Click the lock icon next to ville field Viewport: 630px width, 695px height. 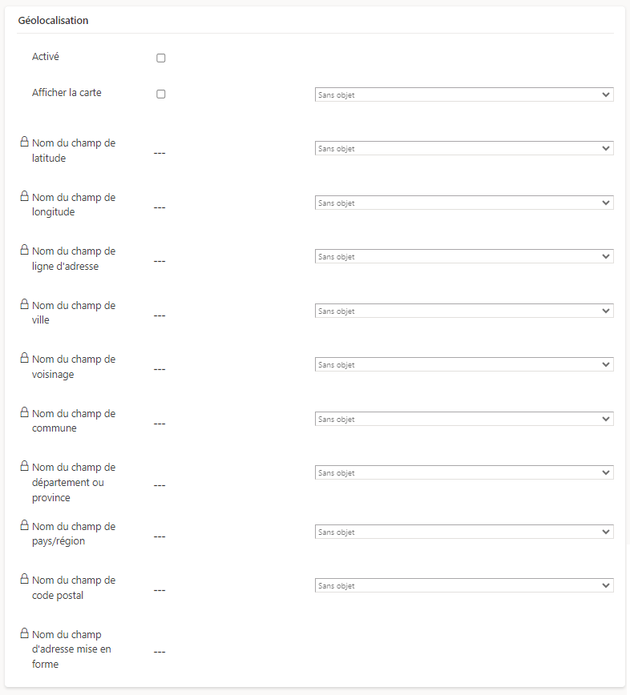24,304
